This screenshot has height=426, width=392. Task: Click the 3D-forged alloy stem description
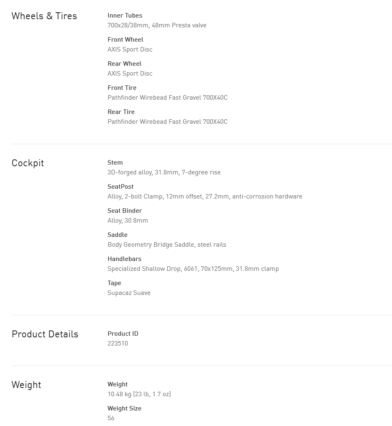click(164, 172)
